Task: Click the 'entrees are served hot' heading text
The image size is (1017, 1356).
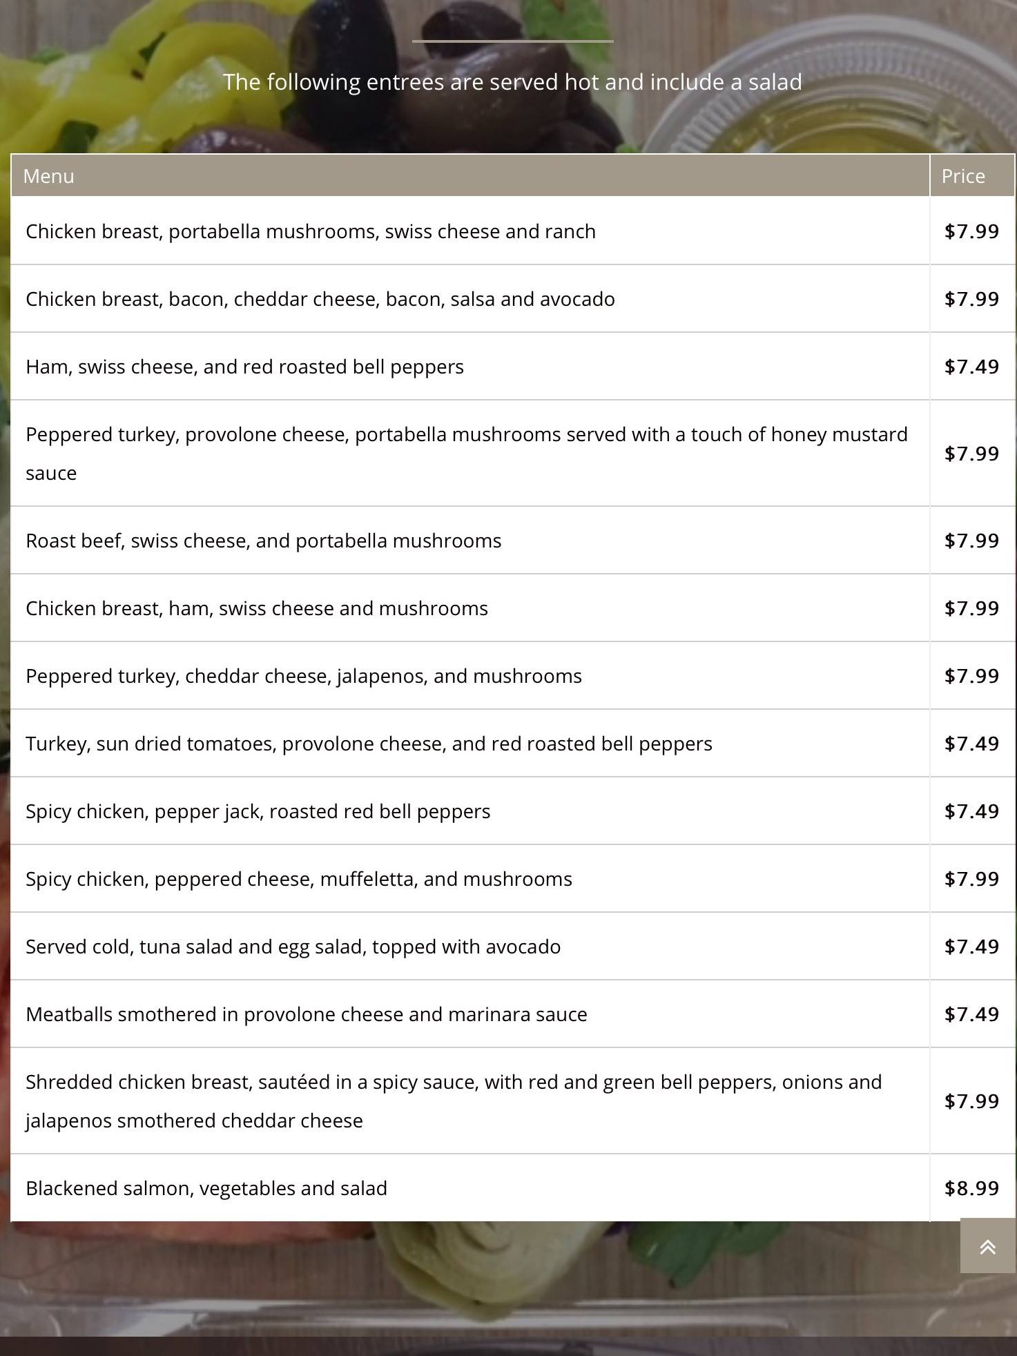Action: click(x=512, y=82)
